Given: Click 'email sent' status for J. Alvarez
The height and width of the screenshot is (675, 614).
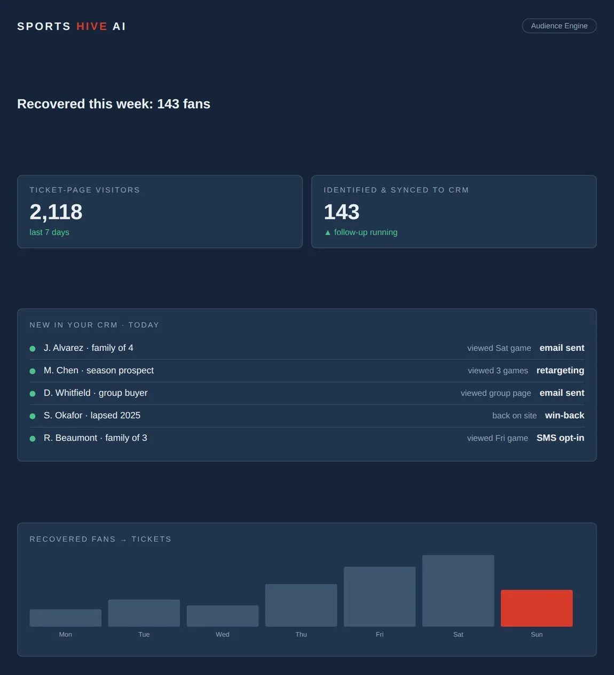Looking at the screenshot, I should click(x=562, y=348).
